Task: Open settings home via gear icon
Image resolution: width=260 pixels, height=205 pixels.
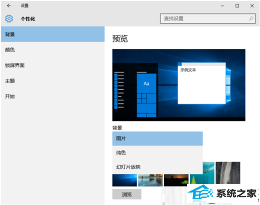Action: (x=9, y=19)
